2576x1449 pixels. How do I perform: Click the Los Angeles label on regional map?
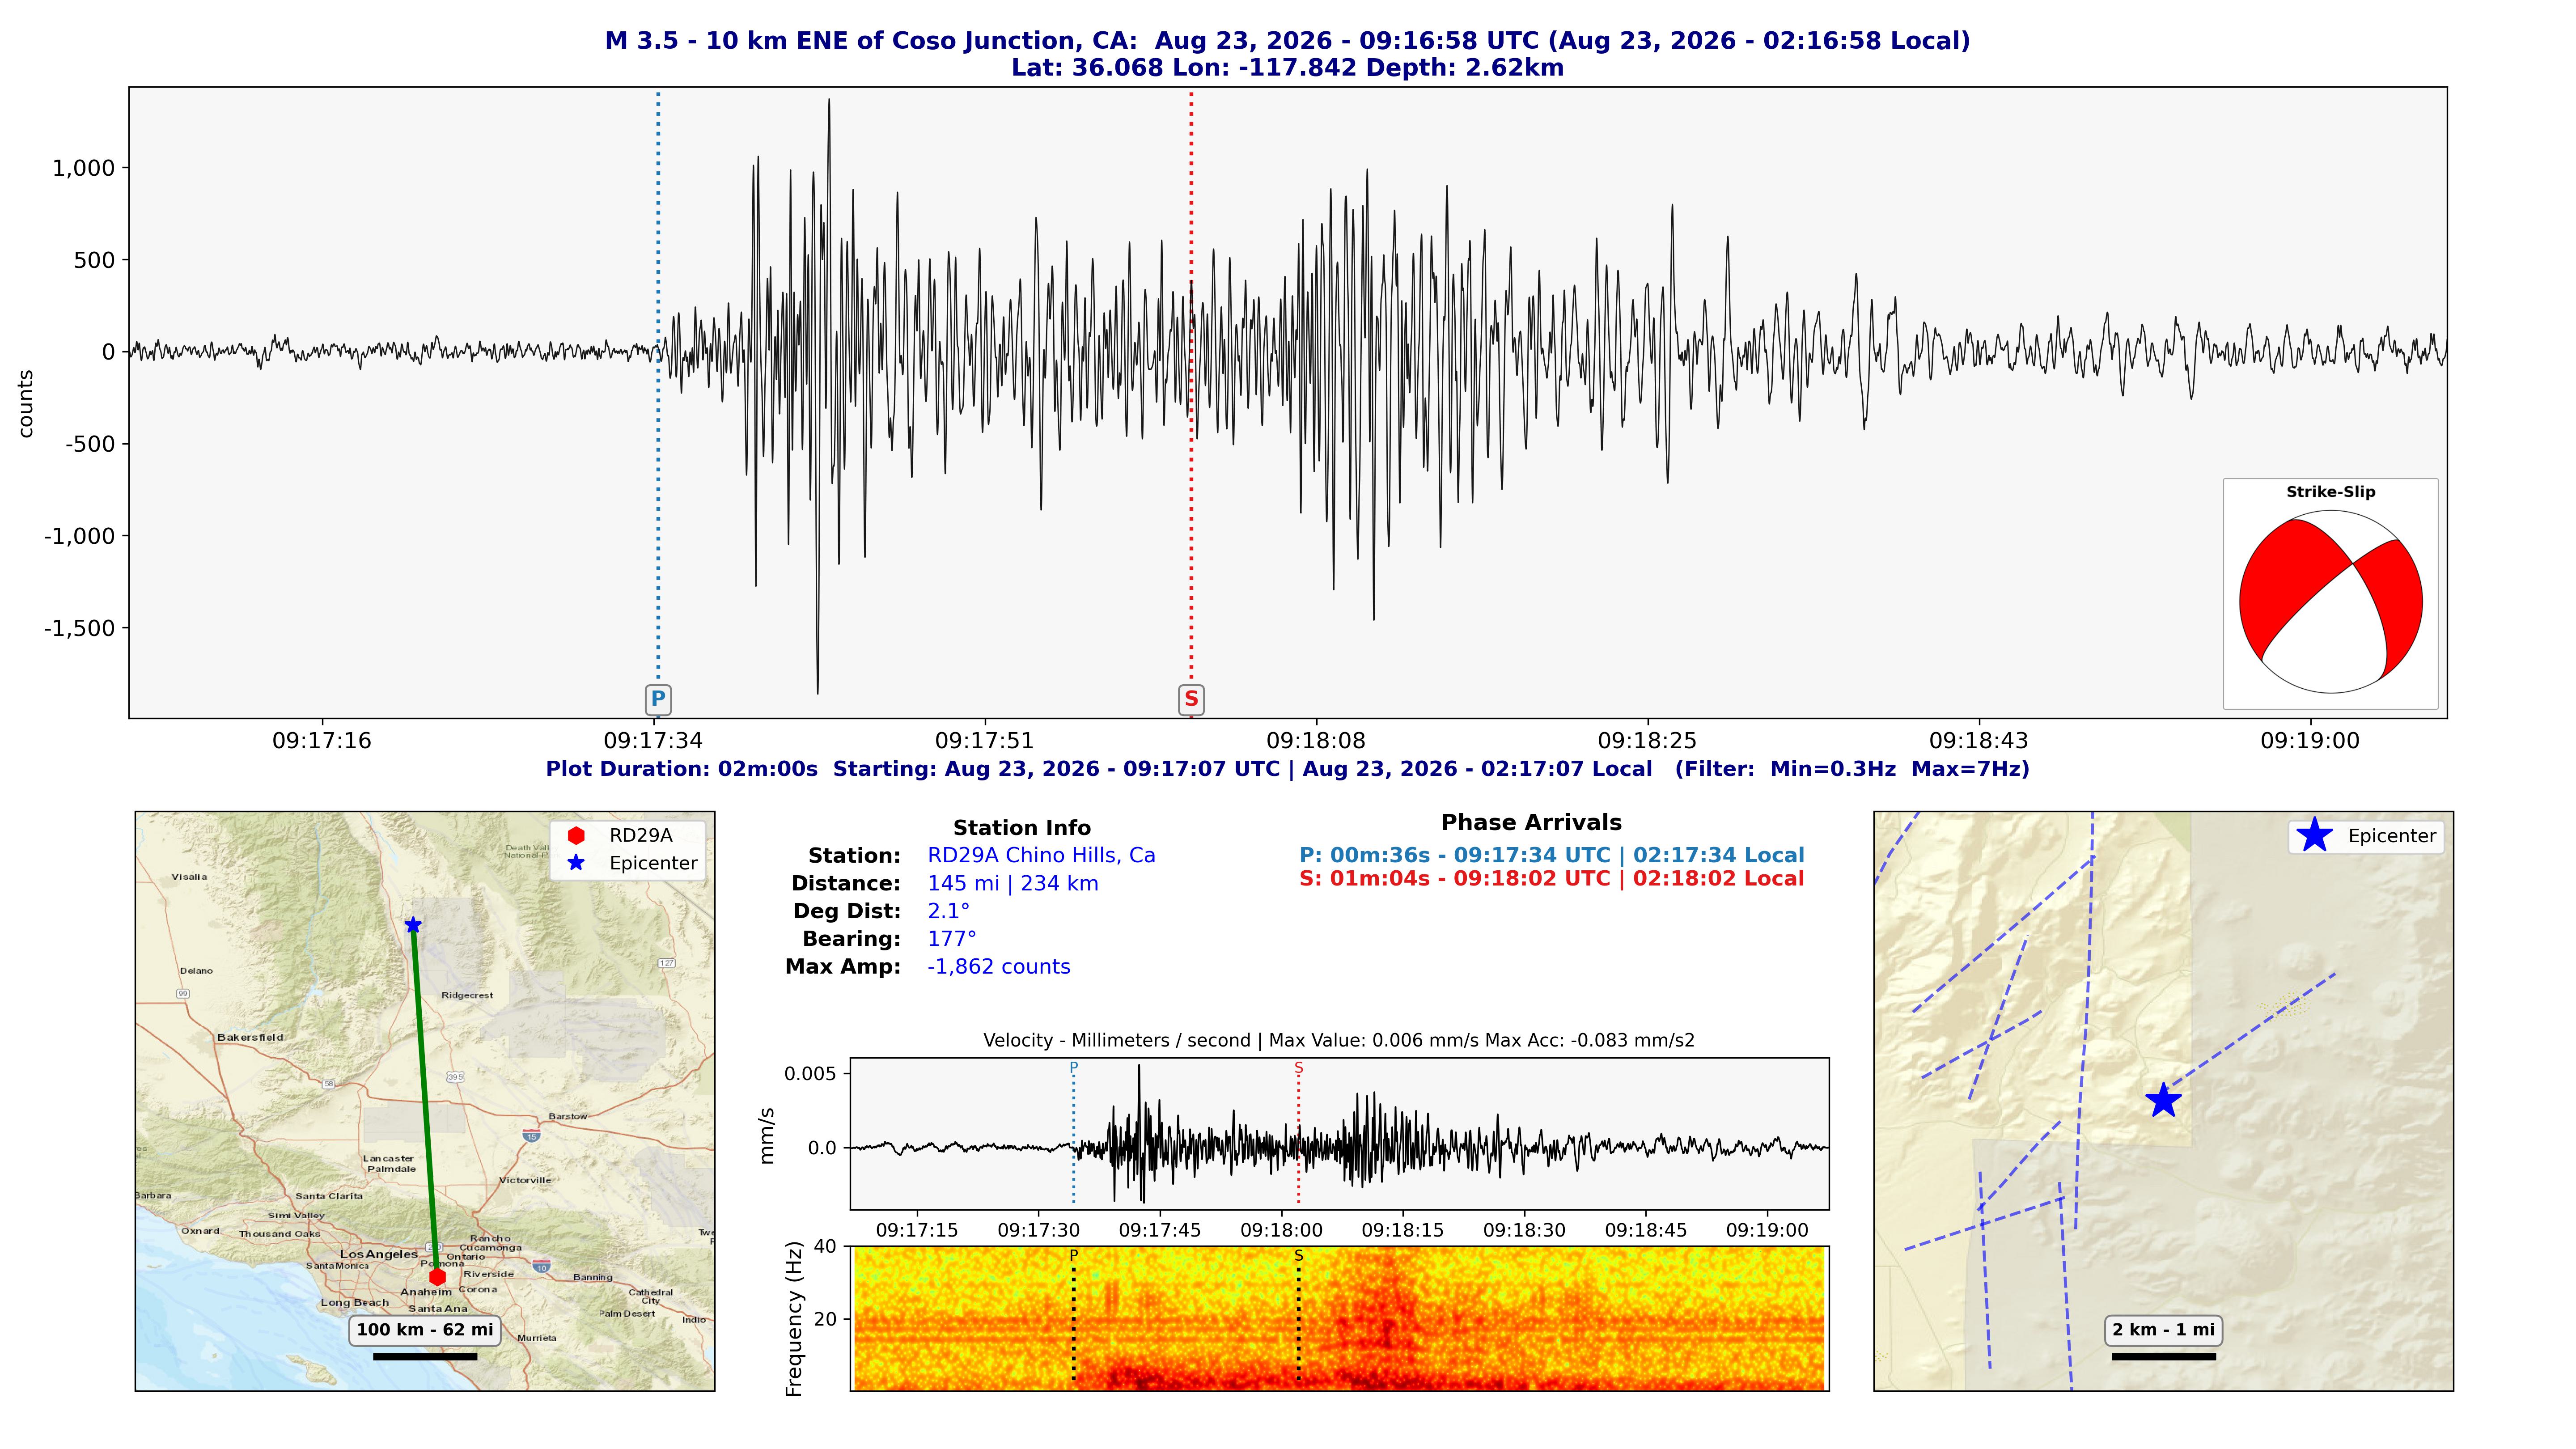click(x=379, y=1254)
